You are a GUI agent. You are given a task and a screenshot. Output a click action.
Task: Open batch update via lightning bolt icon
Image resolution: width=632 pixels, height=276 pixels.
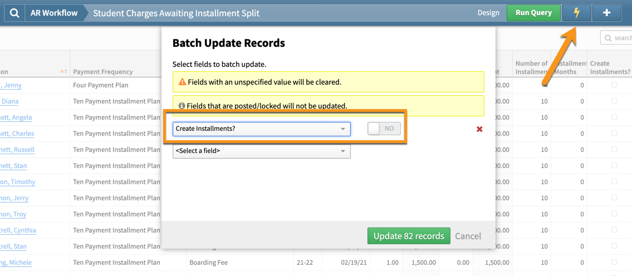pos(576,13)
